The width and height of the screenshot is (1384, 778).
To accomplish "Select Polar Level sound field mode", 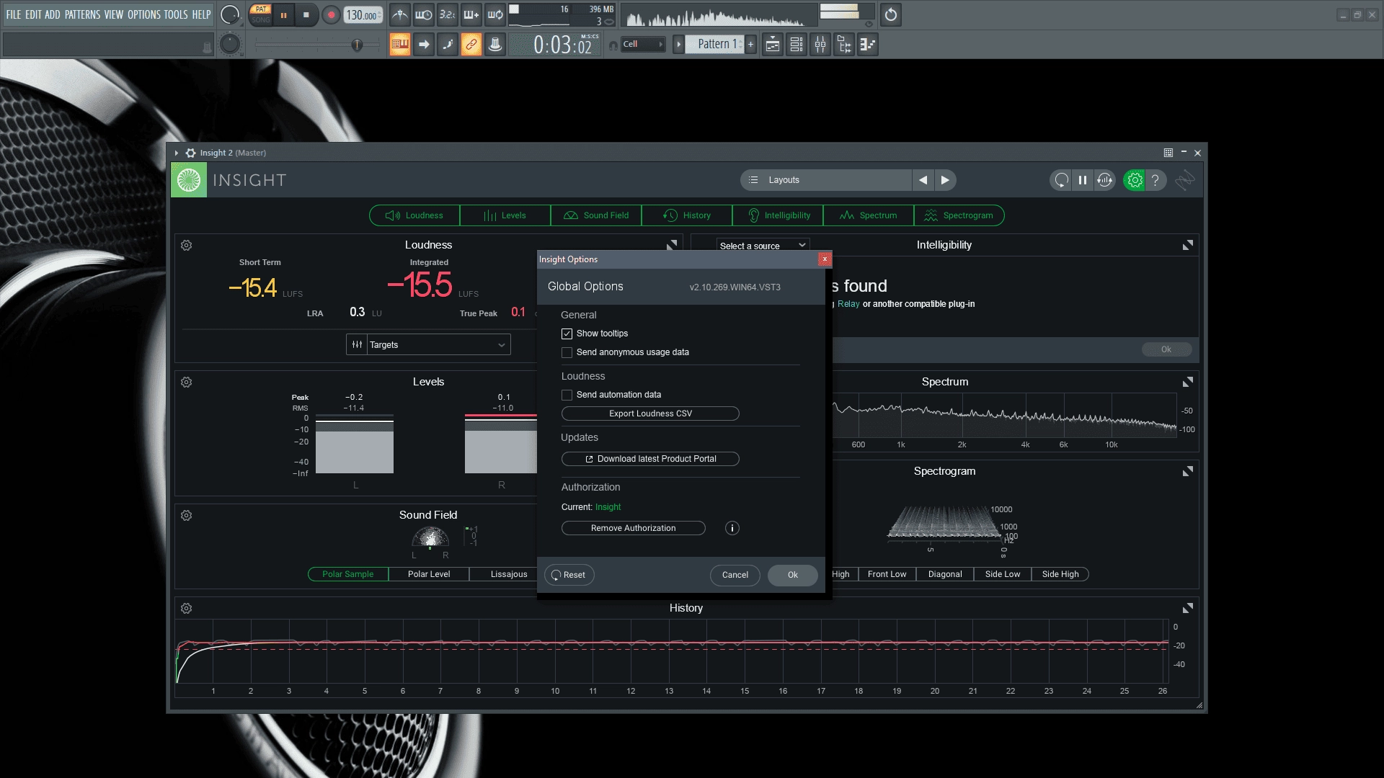I will click(429, 574).
